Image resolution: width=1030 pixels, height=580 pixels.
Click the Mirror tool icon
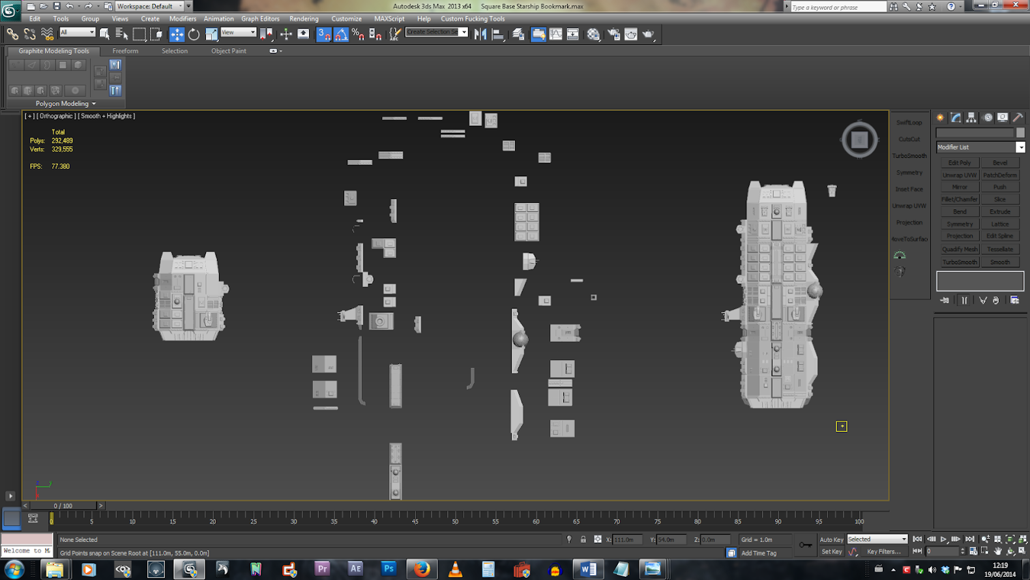coord(480,35)
